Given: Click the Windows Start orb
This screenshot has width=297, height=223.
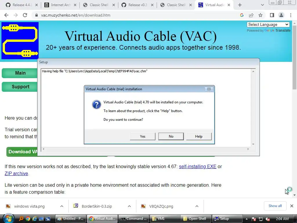Looking at the screenshot, I should pos(8,219).
